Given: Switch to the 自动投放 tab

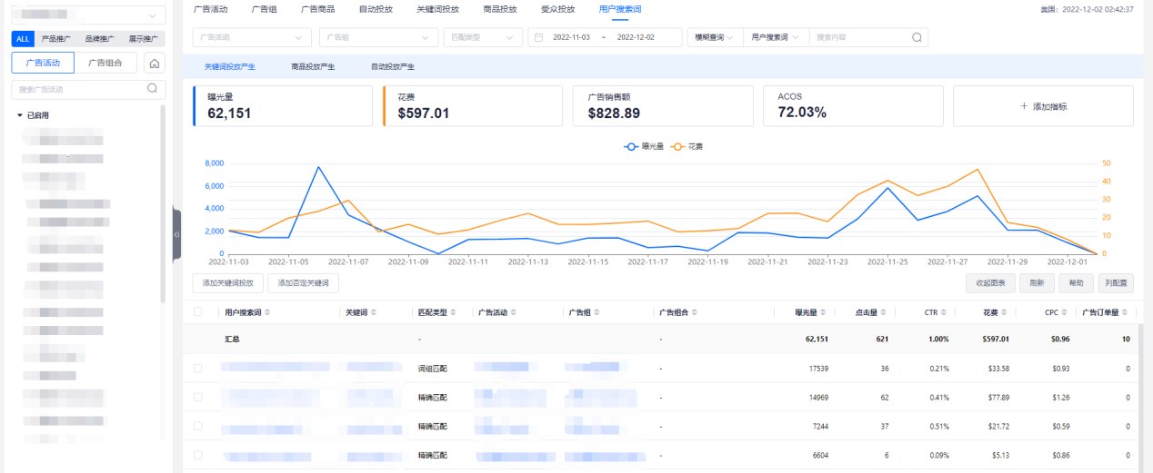Looking at the screenshot, I should pyautogui.click(x=376, y=8).
